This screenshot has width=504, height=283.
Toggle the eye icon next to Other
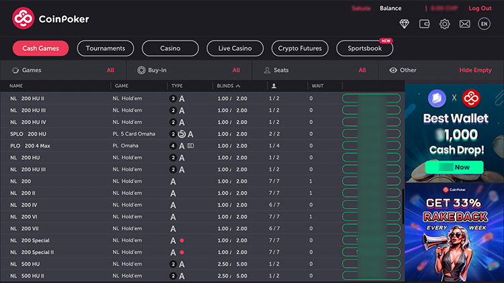pyautogui.click(x=393, y=70)
